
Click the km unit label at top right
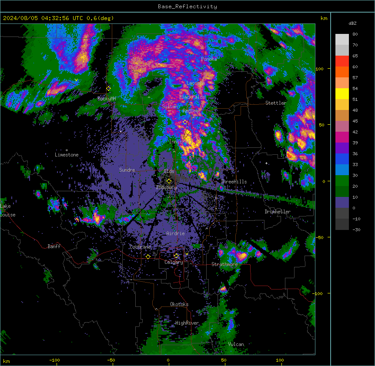[324, 18]
